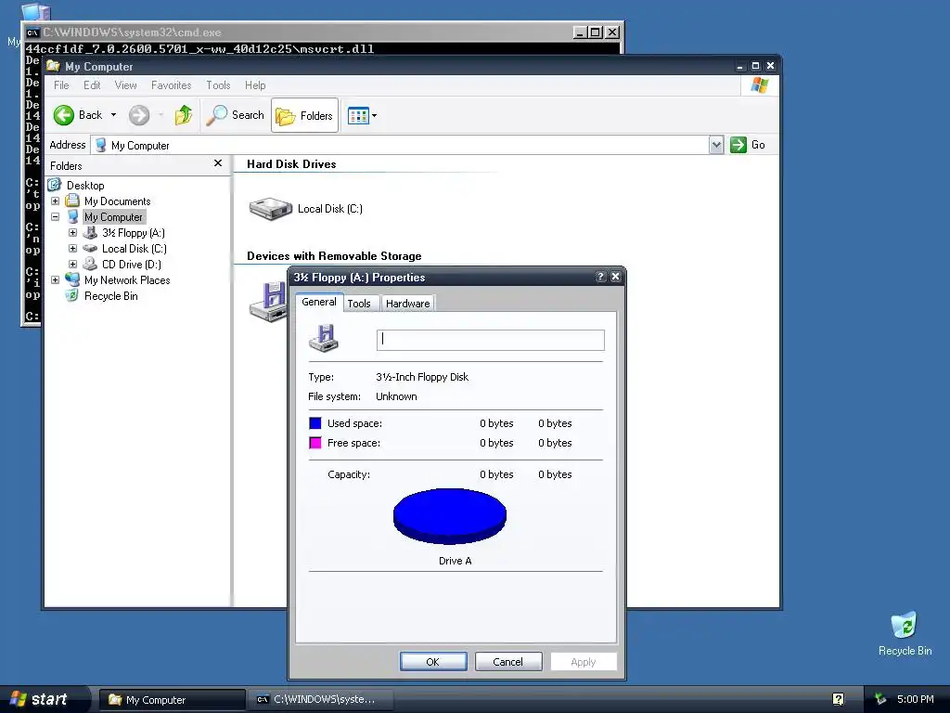This screenshot has width=950, height=713.
Task: Click the green Back arrow icon
Action: (x=64, y=115)
